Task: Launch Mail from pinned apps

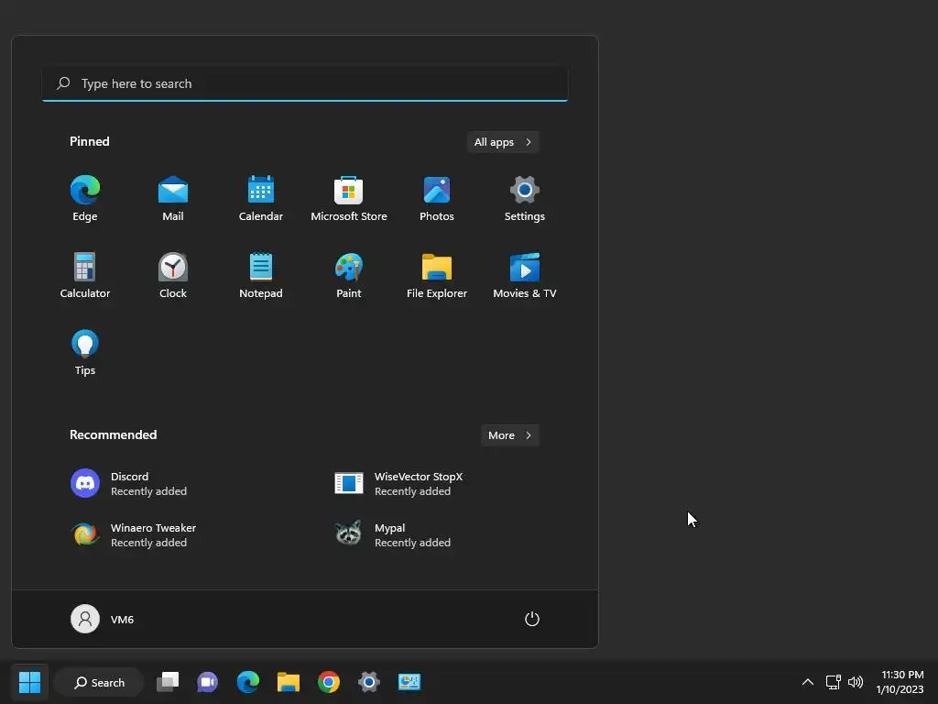Action: [173, 199]
